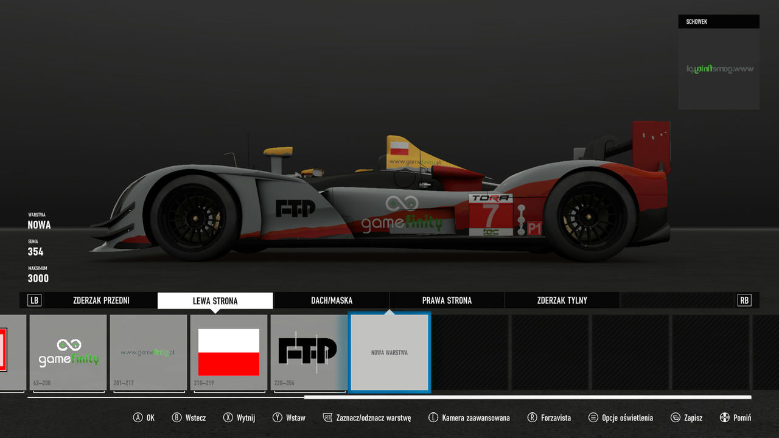Select the Polish flag layer 218–219
779x438 pixels.
(229, 352)
